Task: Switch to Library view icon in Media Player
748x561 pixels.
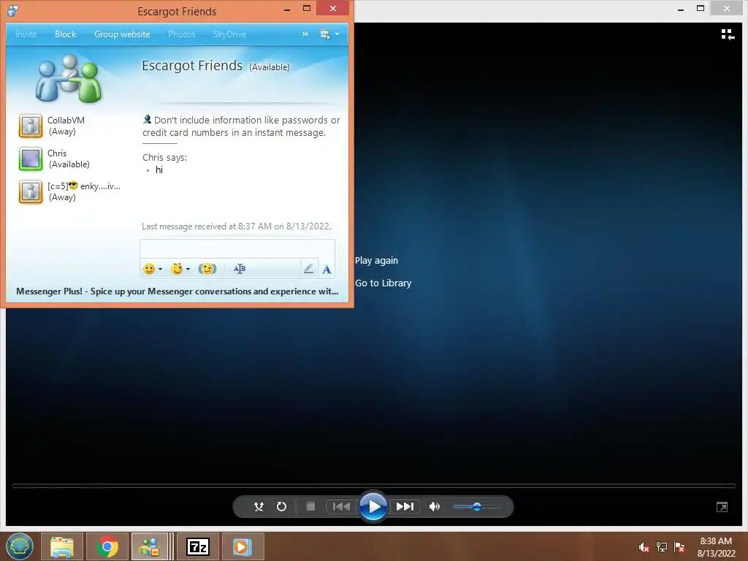Action: [x=728, y=34]
